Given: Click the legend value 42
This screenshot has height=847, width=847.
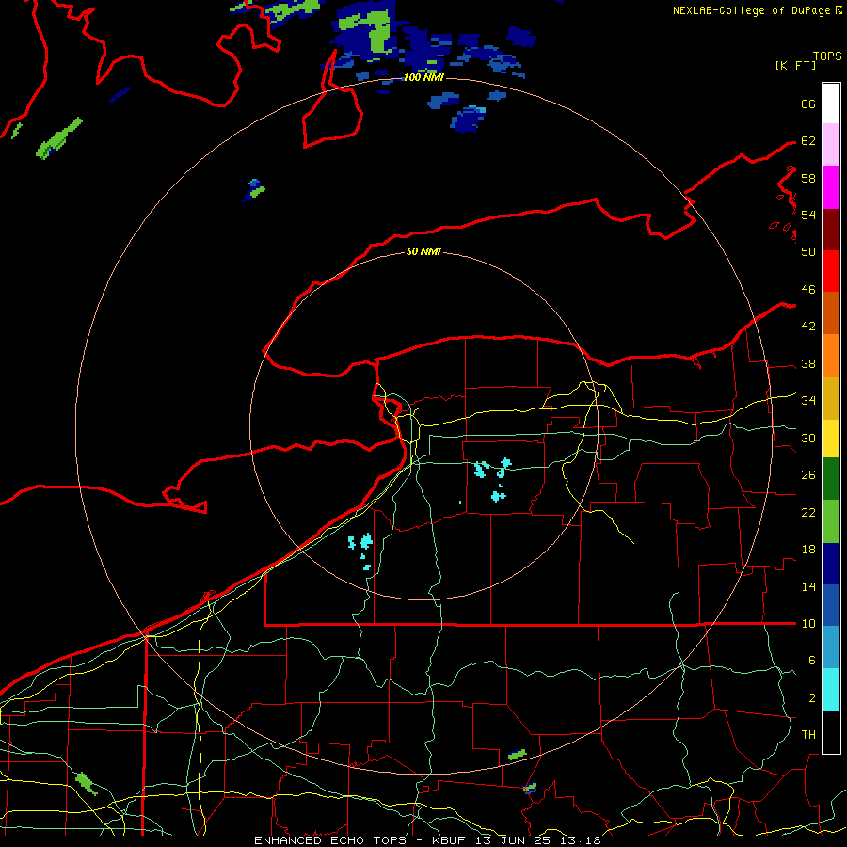Looking at the screenshot, I should pos(808,327).
